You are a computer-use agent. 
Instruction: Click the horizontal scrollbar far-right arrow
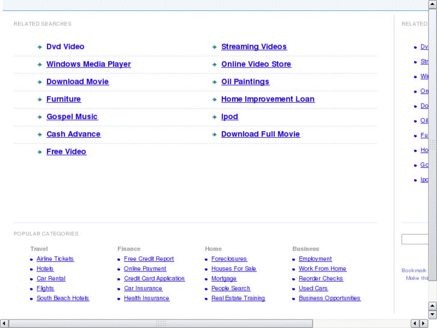pos(424,324)
